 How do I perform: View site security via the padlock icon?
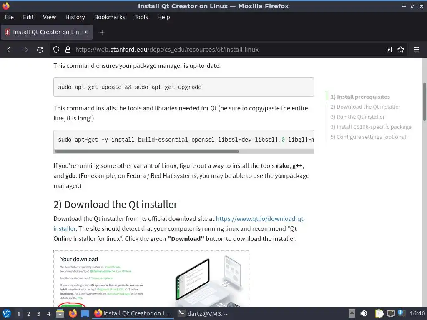tap(68, 50)
